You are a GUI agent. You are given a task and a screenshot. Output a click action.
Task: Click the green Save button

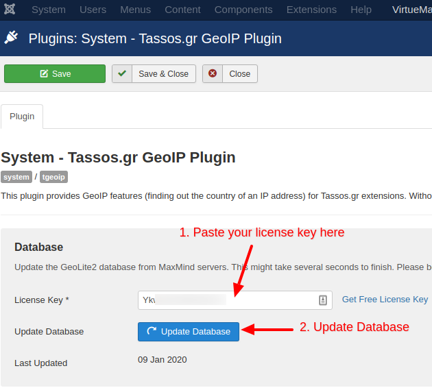pos(55,74)
